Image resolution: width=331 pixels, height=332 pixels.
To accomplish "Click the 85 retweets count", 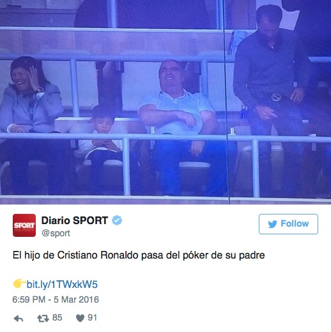I will coord(58,317).
